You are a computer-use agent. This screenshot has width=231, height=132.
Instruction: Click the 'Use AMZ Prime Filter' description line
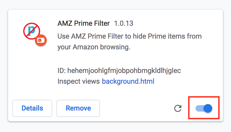point(129,36)
